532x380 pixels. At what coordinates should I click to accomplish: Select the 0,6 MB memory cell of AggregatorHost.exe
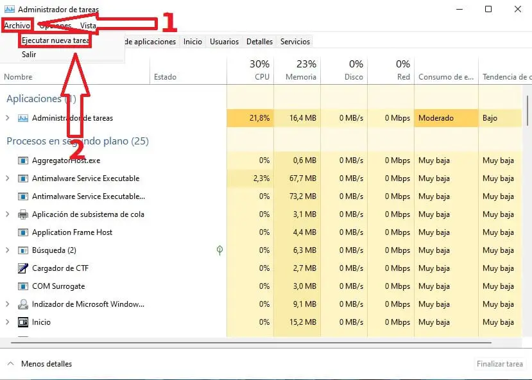(x=297, y=160)
